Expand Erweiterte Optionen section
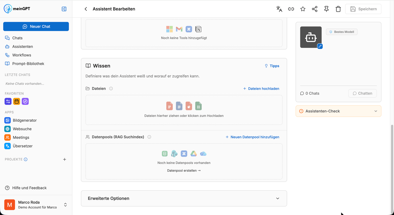This screenshot has width=394, height=215. click(184, 198)
